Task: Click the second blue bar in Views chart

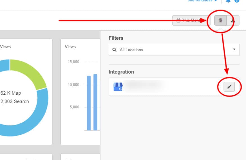Action: click(x=95, y=102)
